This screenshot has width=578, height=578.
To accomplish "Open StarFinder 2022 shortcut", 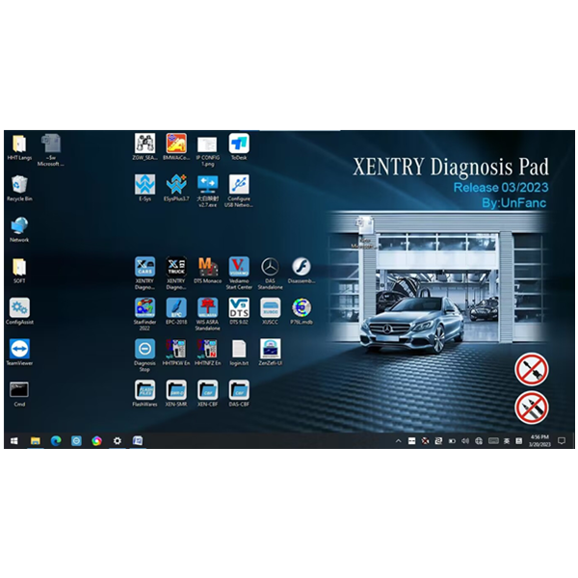I will 144,307.
